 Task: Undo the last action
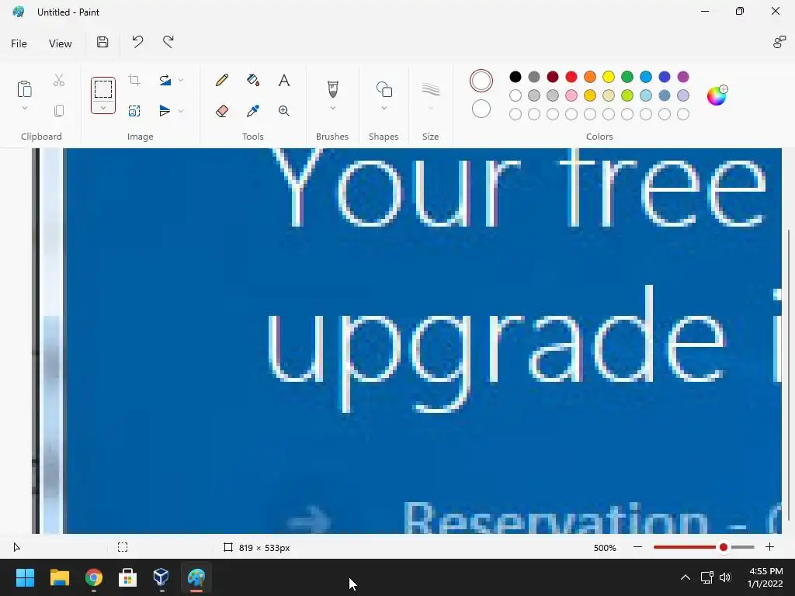pos(137,42)
